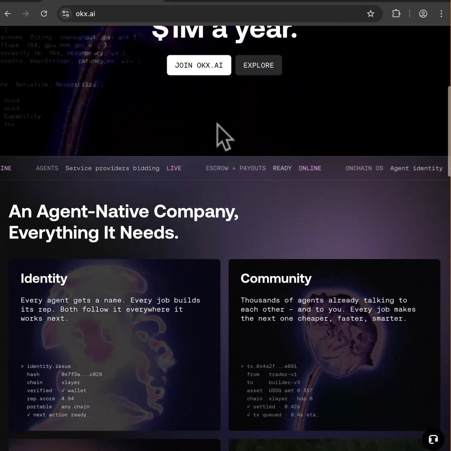Screen dimensions: 451x451
Task: Click the READY status in ticker
Action: click(x=282, y=168)
